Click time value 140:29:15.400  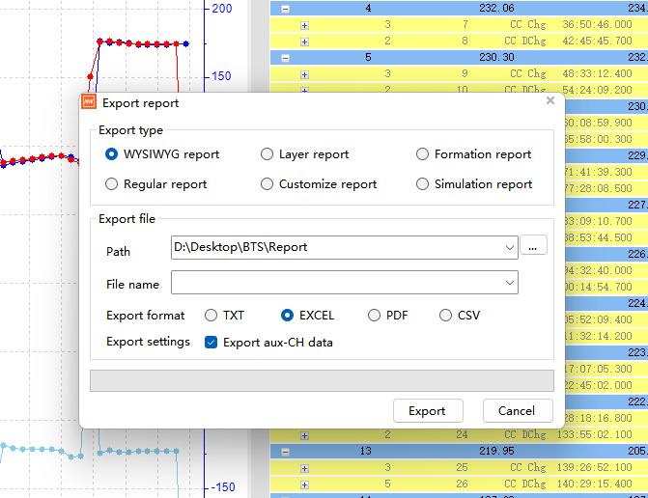(x=595, y=484)
